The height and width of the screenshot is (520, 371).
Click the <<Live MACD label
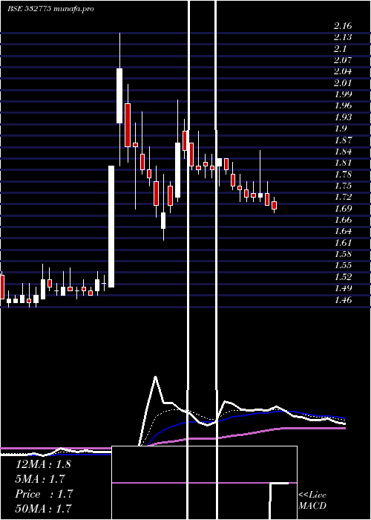[x=312, y=501]
